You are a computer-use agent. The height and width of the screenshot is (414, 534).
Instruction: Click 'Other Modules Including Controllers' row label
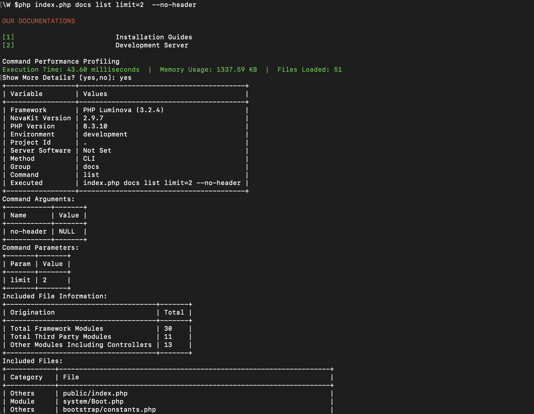pyautogui.click(x=81, y=345)
